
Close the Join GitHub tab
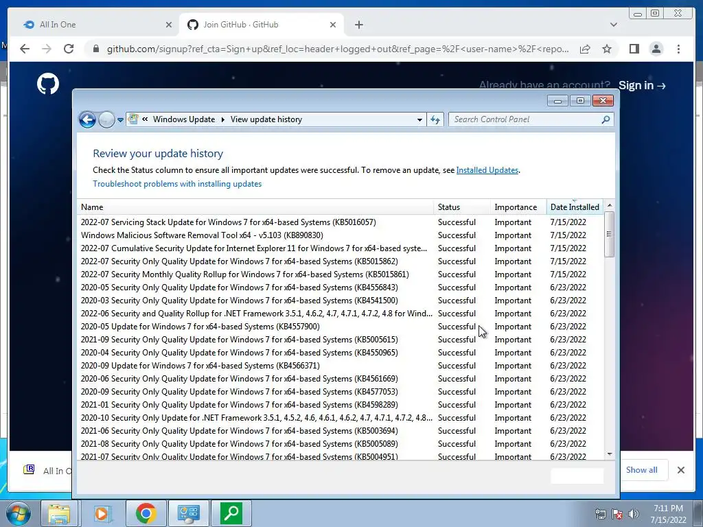coord(333,25)
